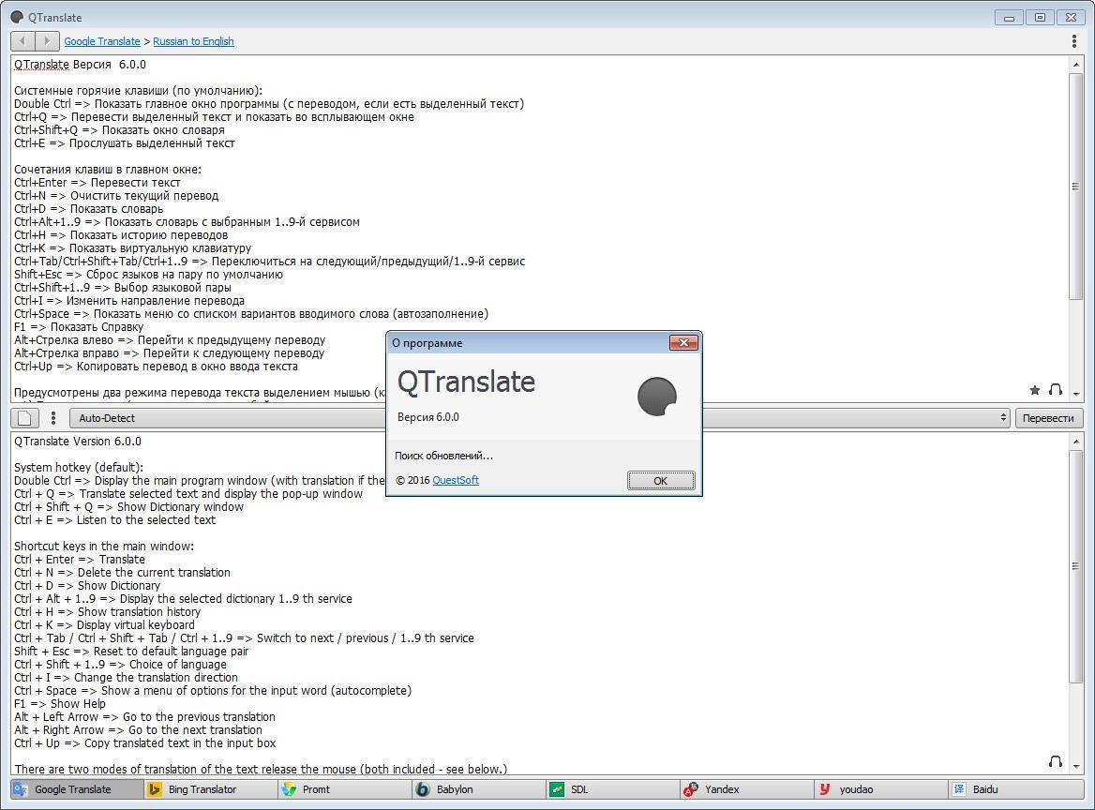Click the 'Ctrl+E => Прослушать выделенный текст' line
The height and width of the screenshot is (810, 1095).
[125, 143]
